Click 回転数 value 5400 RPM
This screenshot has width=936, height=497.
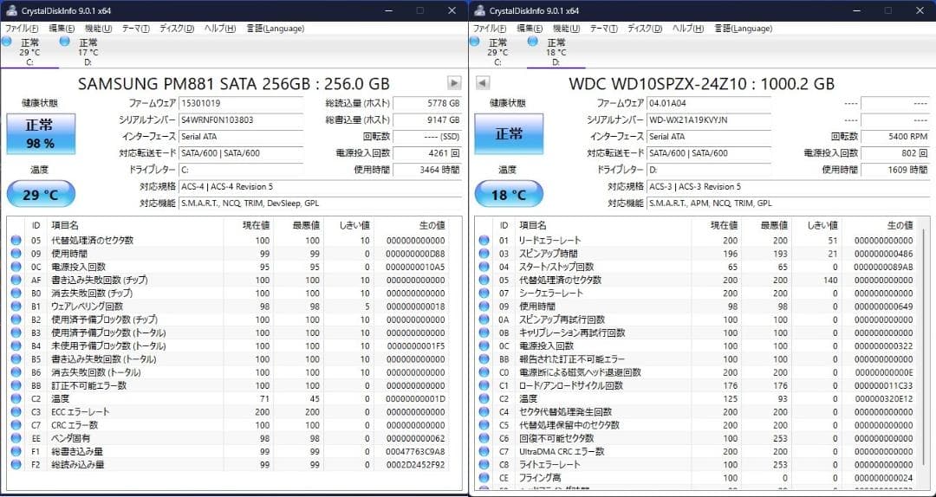895,137
